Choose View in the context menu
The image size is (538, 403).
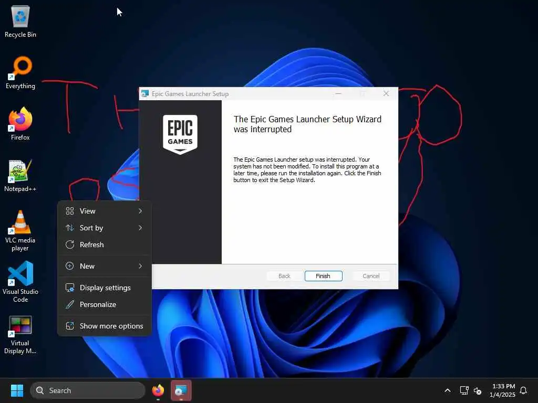point(105,211)
